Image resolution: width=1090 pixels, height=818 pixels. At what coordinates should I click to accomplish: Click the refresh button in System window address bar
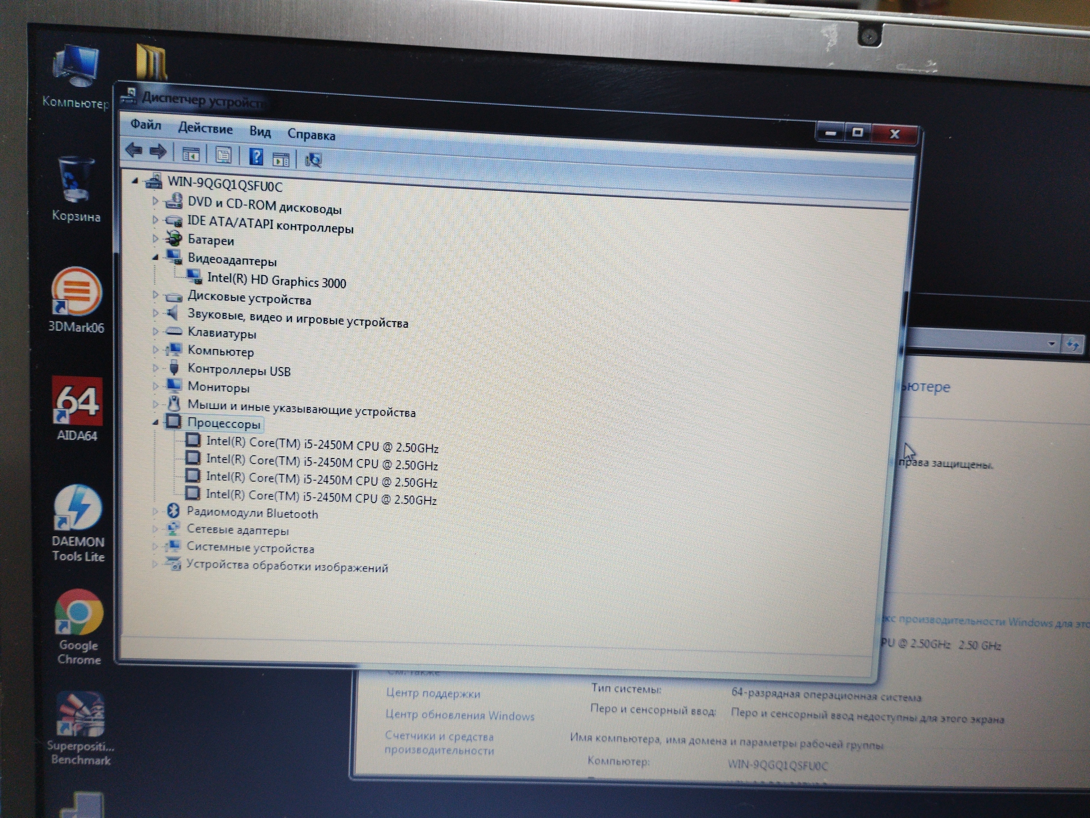coord(1072,344)
